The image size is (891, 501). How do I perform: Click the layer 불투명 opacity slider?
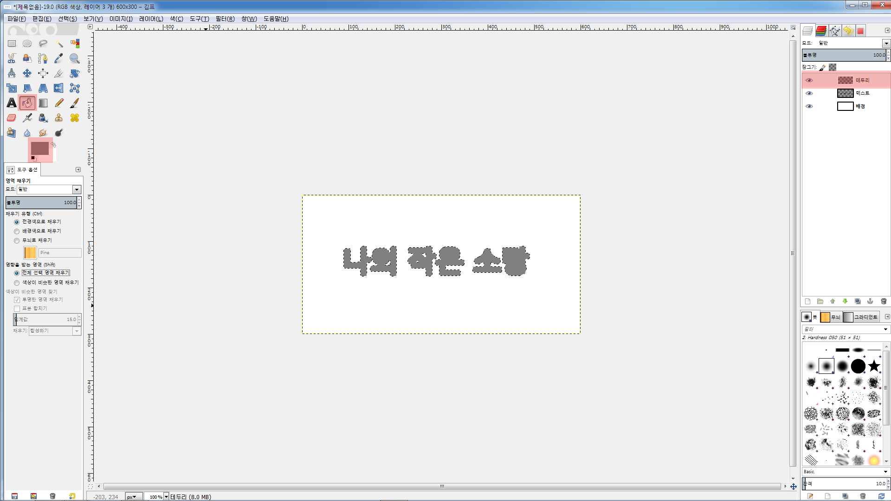point(844,55)
